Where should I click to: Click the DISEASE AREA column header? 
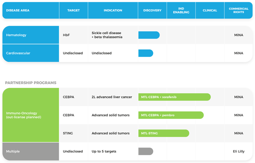pyautogui.click(x=18, y=10)
